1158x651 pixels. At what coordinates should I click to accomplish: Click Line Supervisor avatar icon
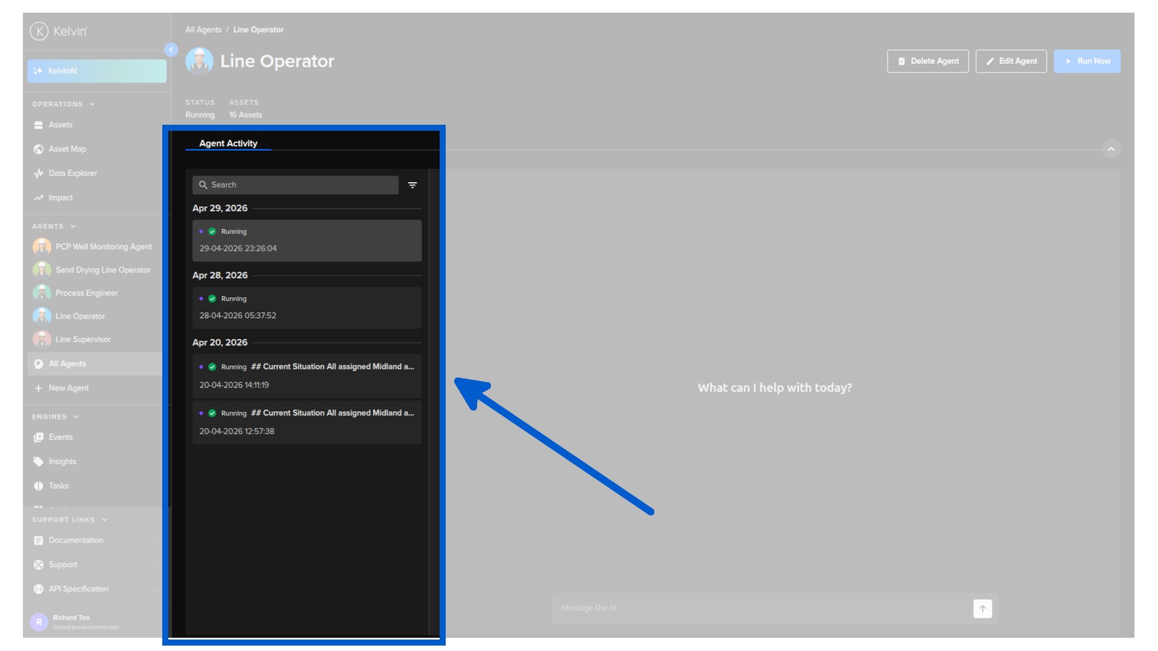[42, 339]
